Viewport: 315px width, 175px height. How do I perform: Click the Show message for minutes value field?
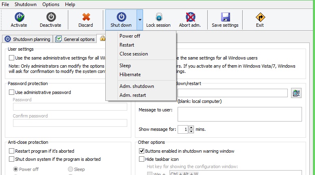click(x=183, y=129)
